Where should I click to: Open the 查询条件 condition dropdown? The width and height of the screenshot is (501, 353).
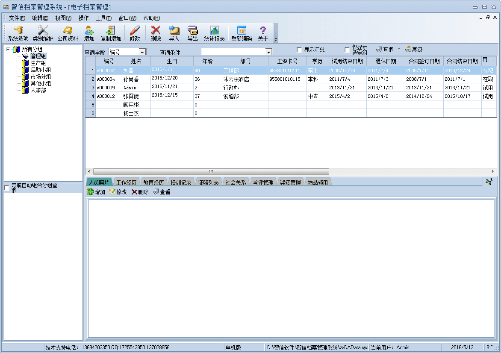point(269,52)
